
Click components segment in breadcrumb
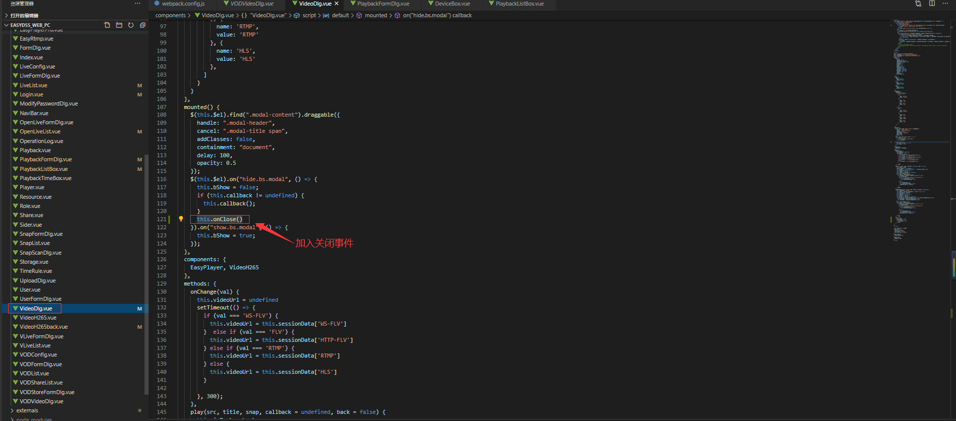click(170, 15)
